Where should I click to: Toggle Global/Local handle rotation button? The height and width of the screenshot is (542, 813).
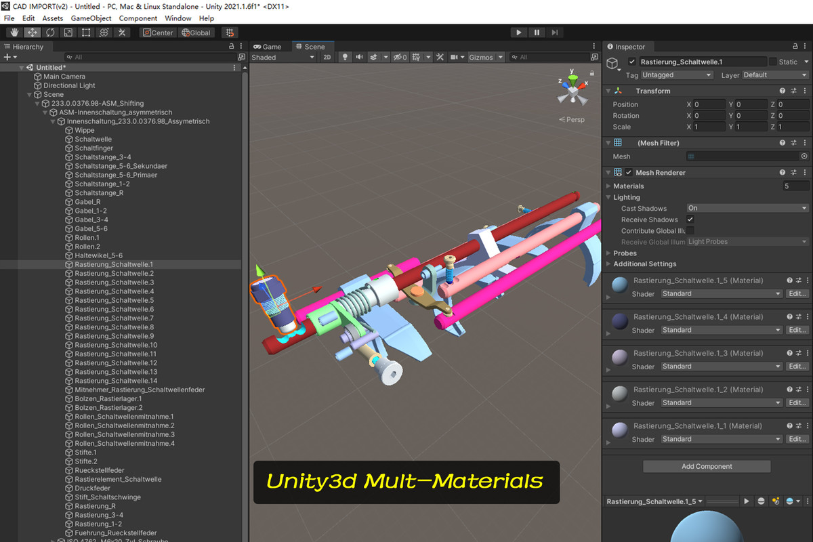pyautogui.click(x=196, y=33)
